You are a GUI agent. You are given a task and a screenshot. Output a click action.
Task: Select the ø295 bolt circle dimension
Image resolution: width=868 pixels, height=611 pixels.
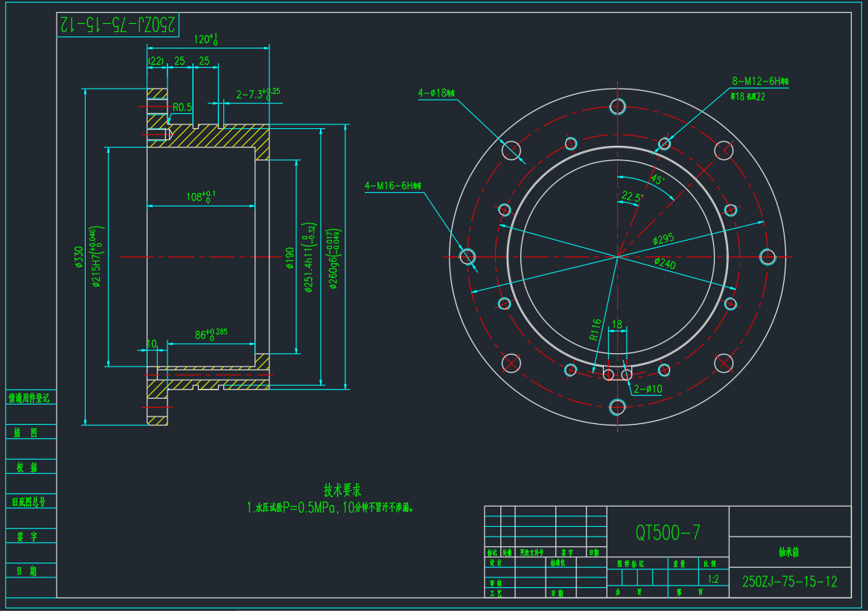pyautogui.click(x=663, y=239)
